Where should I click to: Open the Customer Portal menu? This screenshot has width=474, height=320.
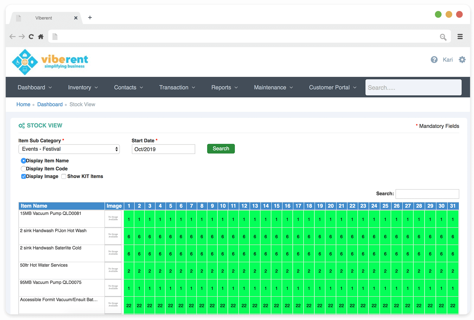coord(332,87)
